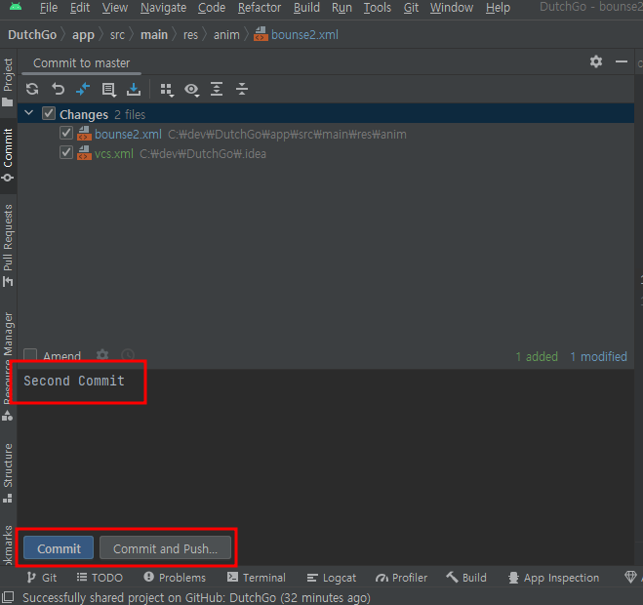Enable the Amend checkbox
This screenshot has width=643, height=605.
pos(30,355)
